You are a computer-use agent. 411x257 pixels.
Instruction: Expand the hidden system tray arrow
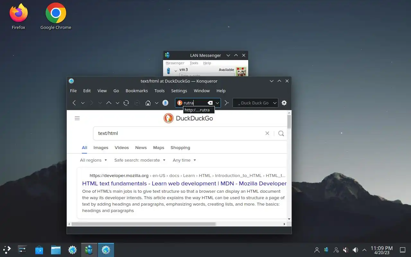(x=364, y=250)
